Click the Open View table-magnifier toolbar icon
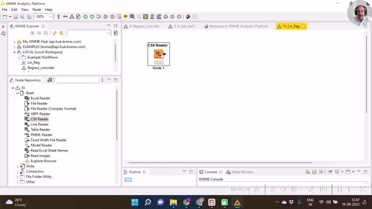The image size is (372, 209). pyautogui.click(x=132, y=17)
